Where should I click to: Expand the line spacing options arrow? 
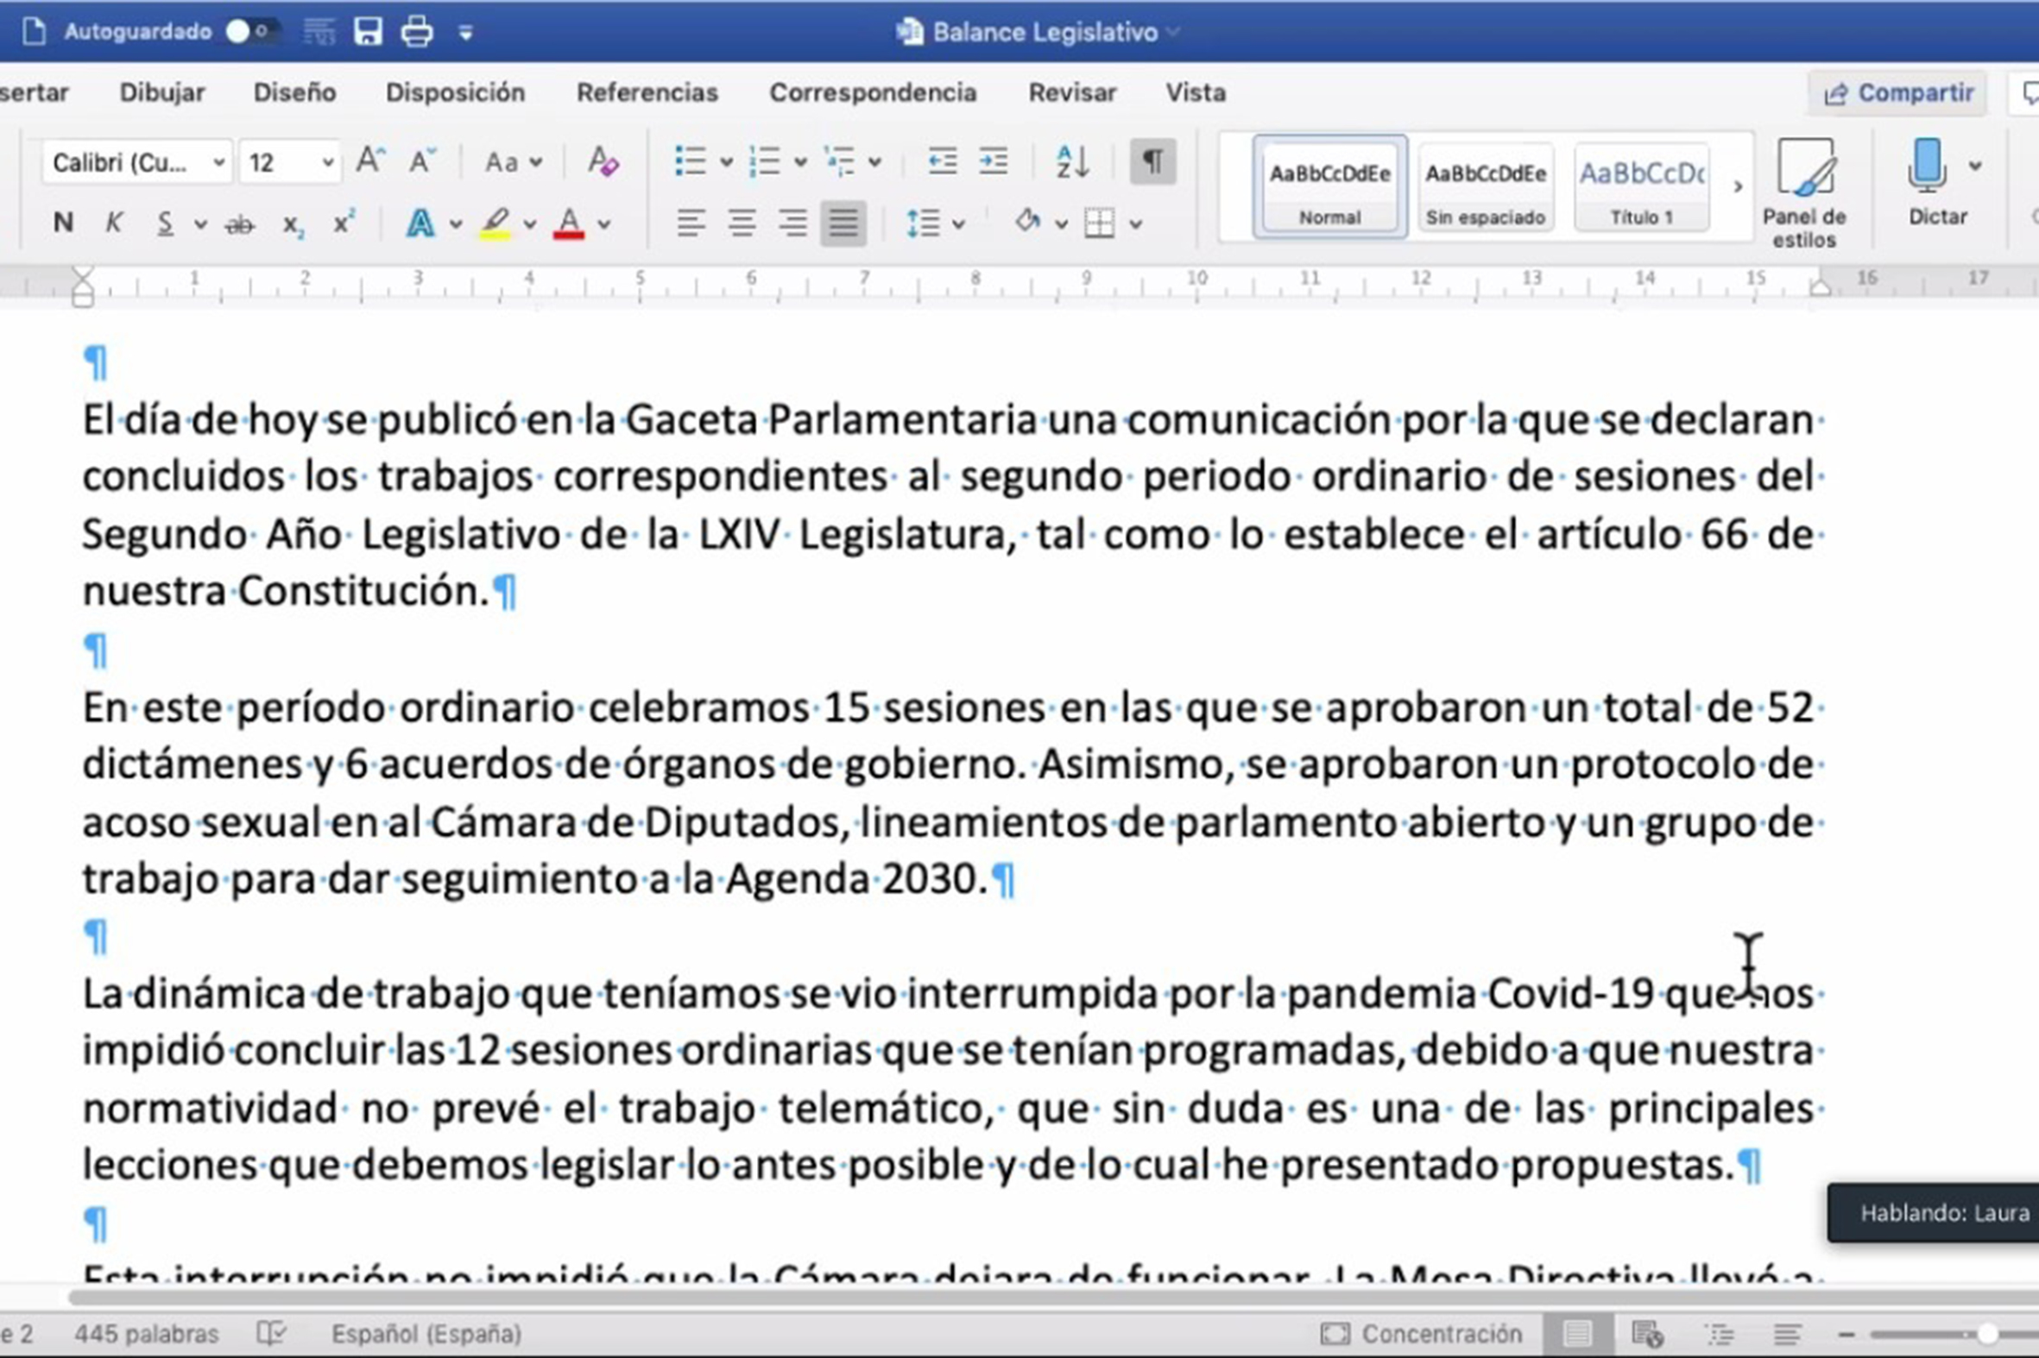[958, 224]
